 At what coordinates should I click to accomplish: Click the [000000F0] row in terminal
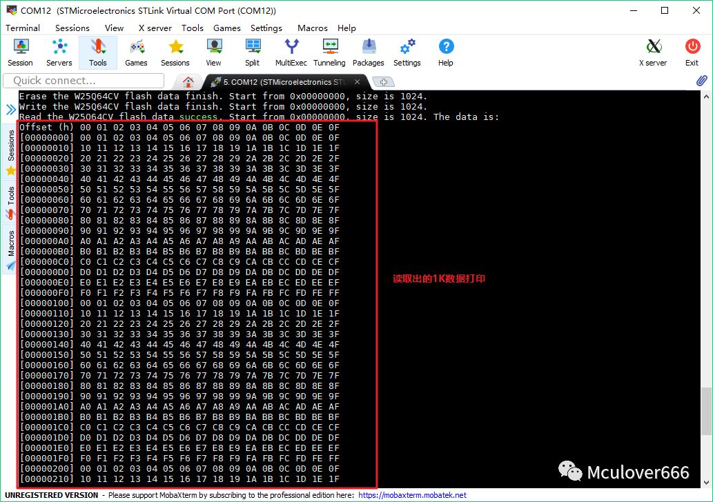coord(179,292)
